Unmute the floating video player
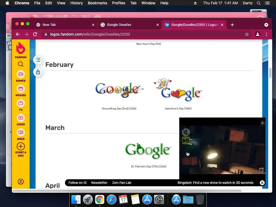The image size is (276, 207). (x=186, y=132)
